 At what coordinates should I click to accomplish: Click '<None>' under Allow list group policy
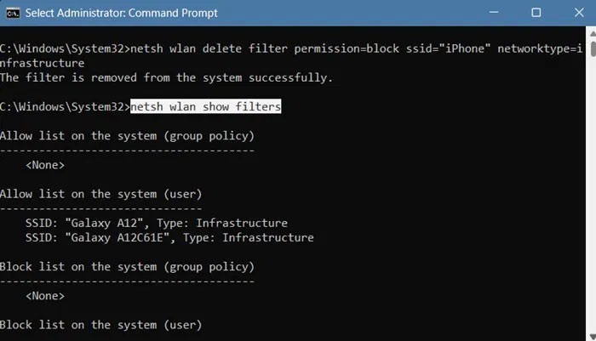pos(45,165)
